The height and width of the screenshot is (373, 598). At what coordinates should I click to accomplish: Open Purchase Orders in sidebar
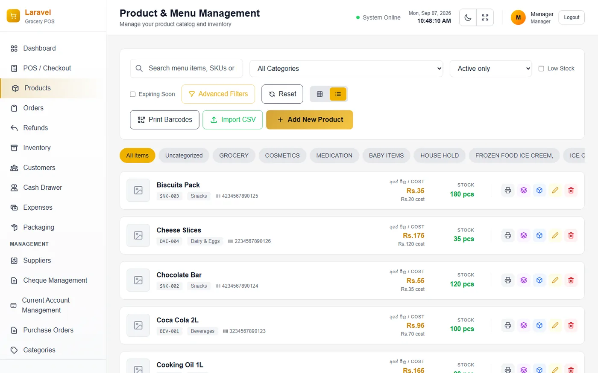tap(53, 330)
